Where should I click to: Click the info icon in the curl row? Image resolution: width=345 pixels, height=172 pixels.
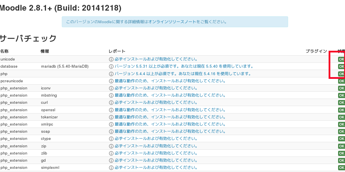[x=111, y=103]
